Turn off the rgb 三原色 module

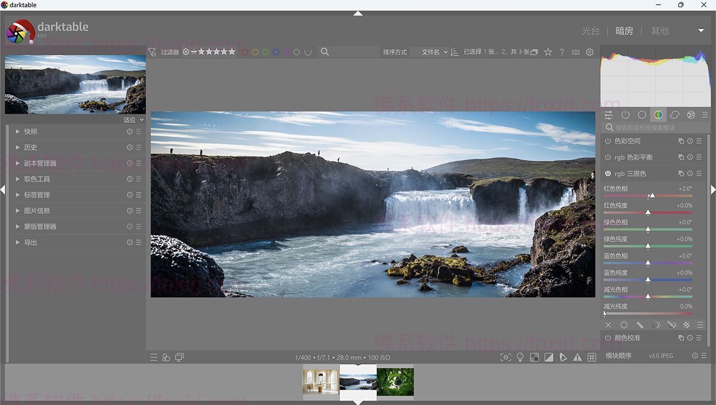(608, 174)
